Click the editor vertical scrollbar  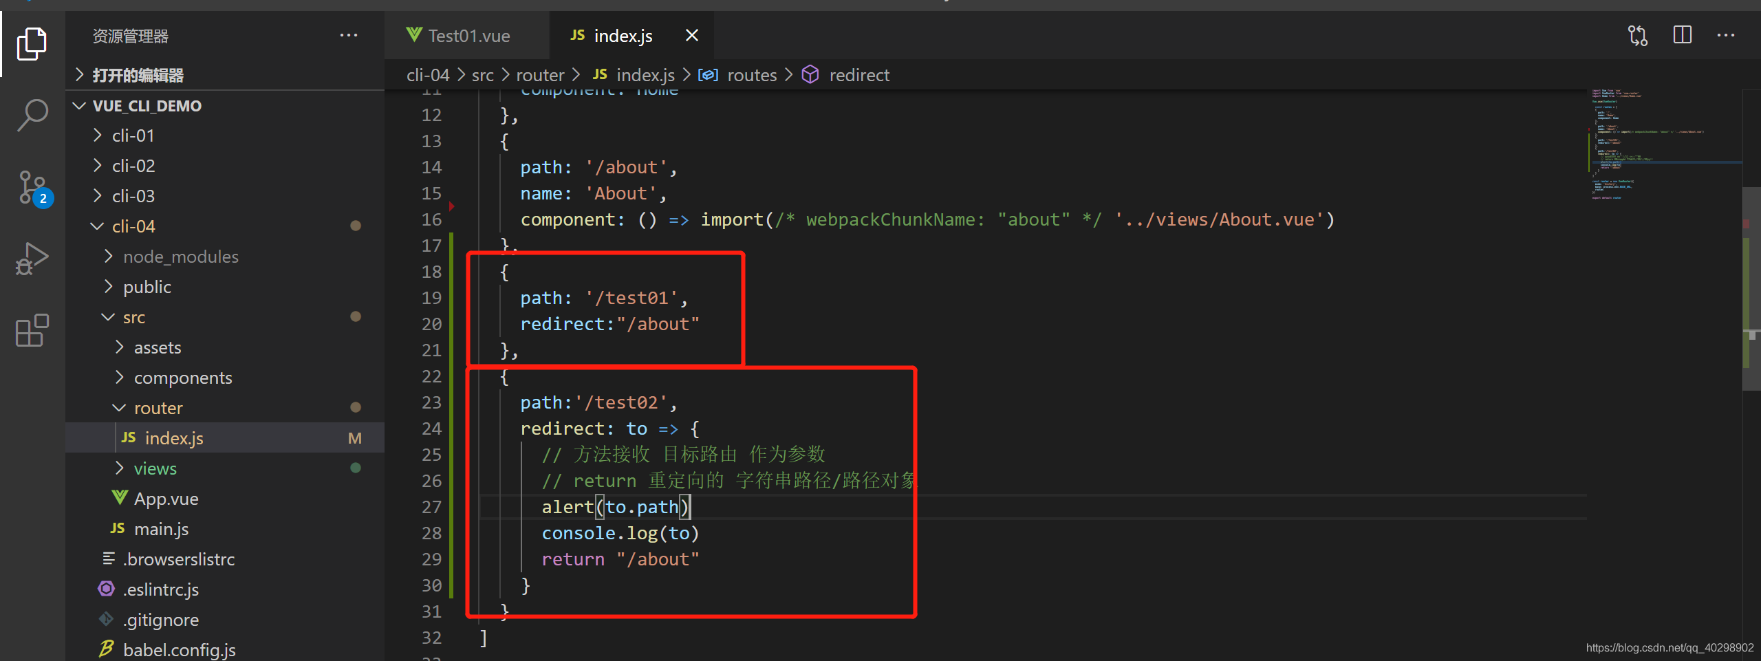coord(1751,289)
